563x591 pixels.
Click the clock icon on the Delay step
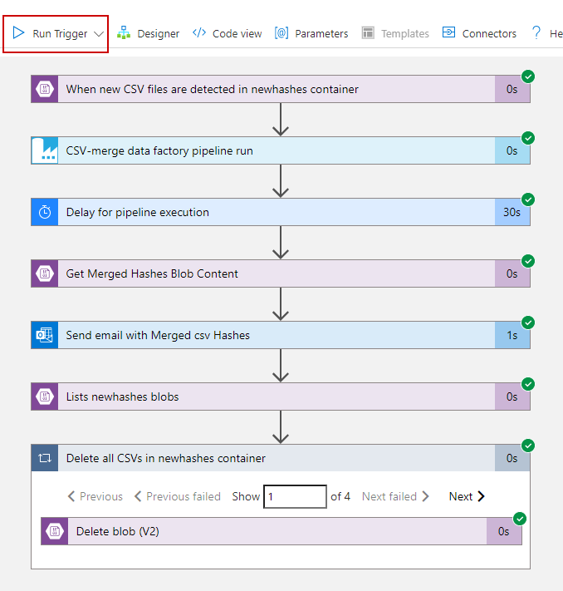[x=45, y=212]
